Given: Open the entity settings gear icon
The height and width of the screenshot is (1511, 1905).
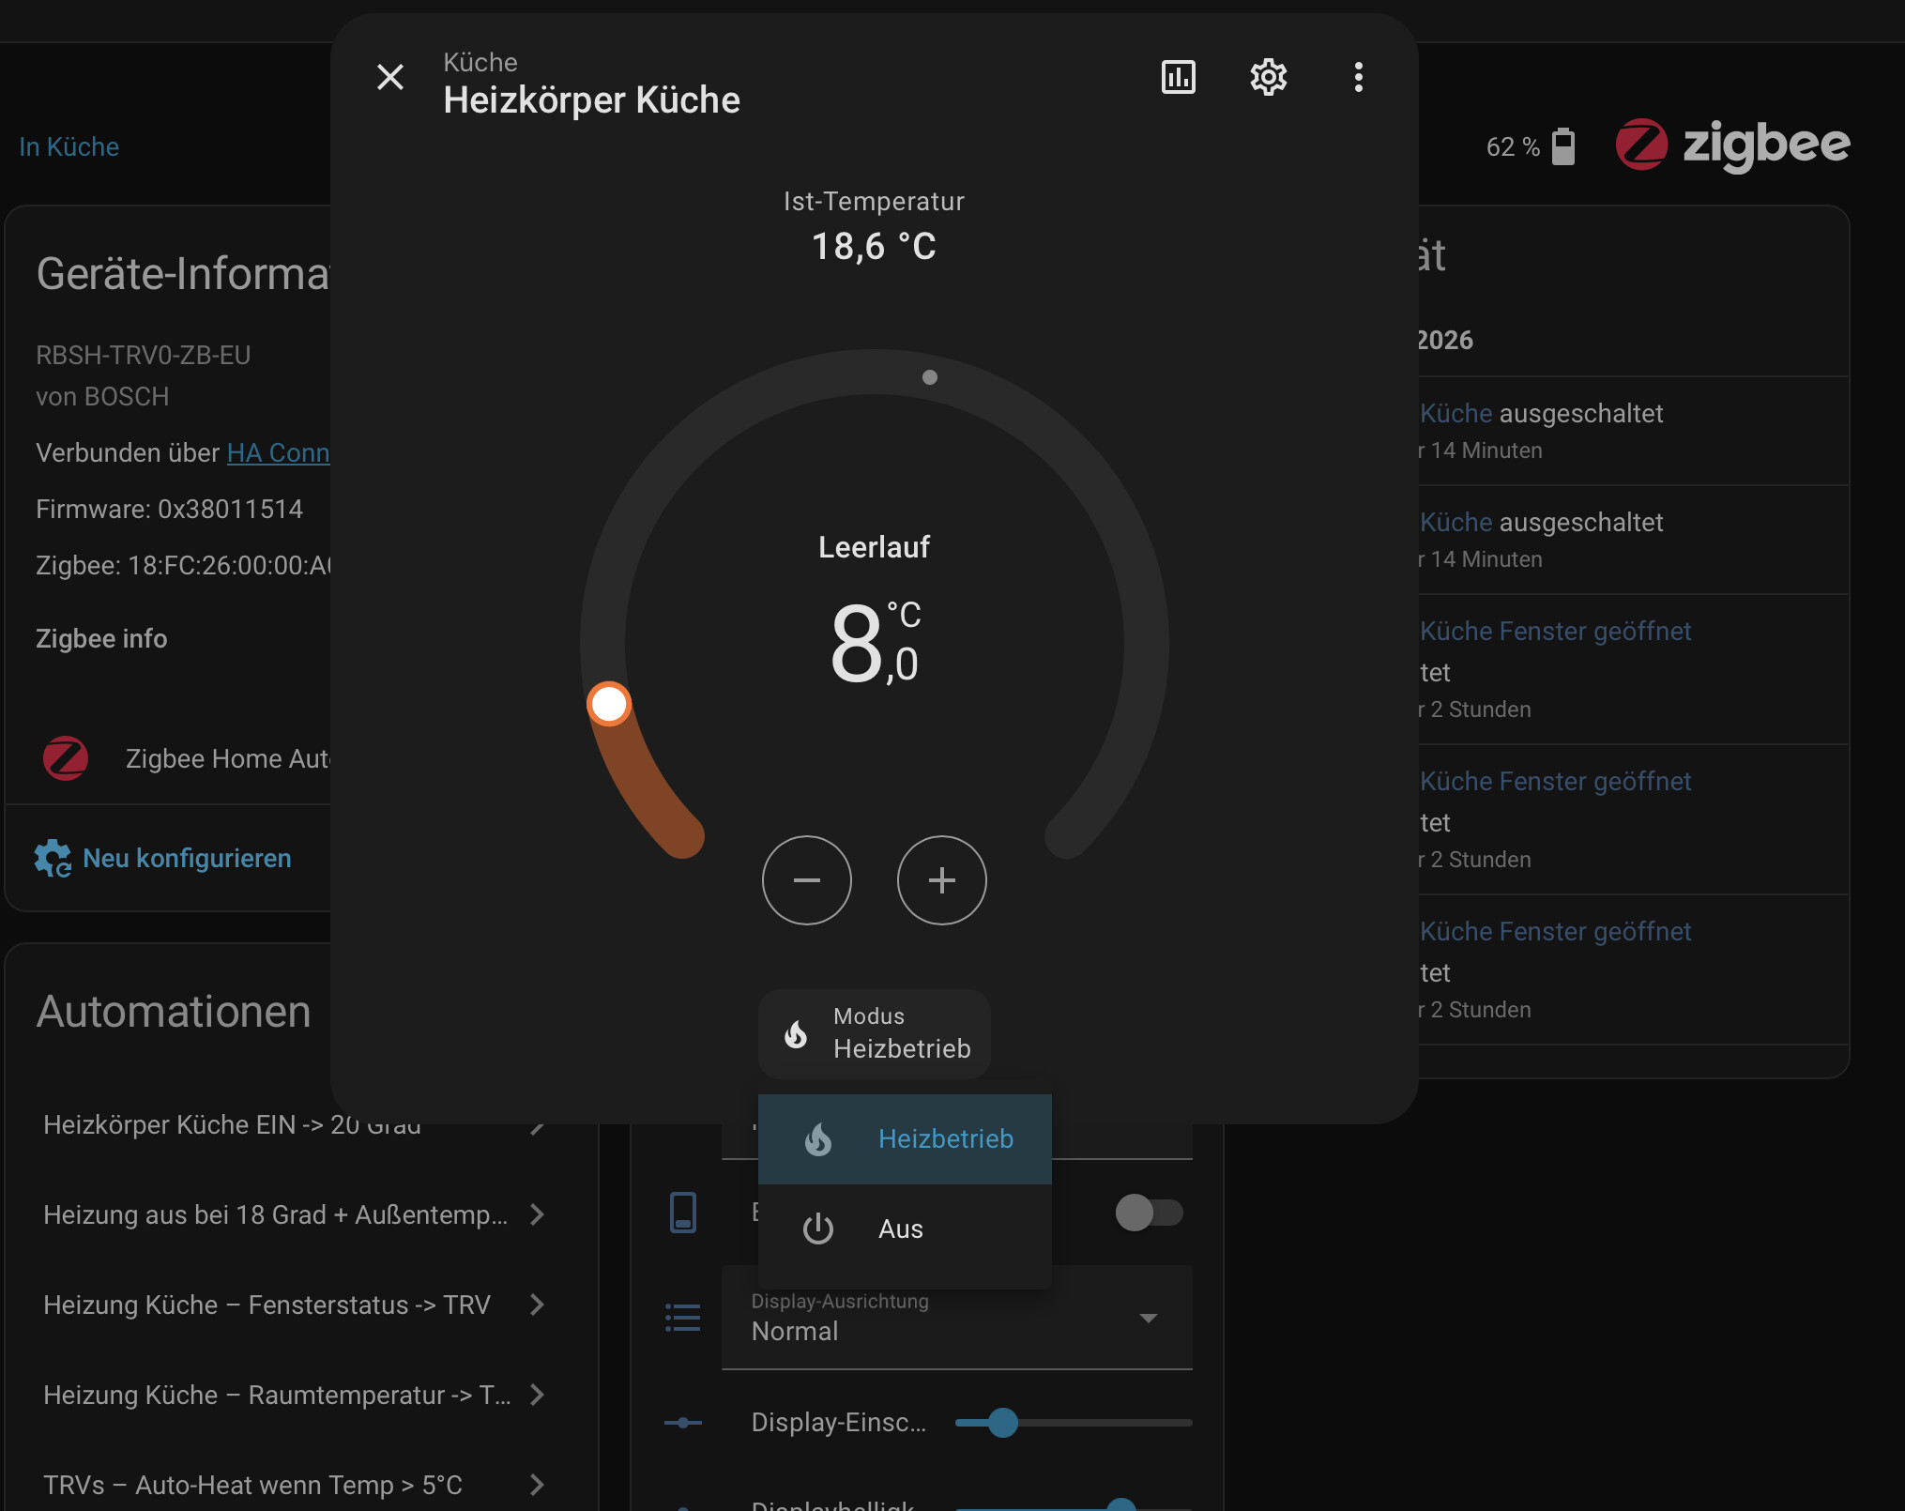Looking at the screenshot, I should pos(1268,77).
